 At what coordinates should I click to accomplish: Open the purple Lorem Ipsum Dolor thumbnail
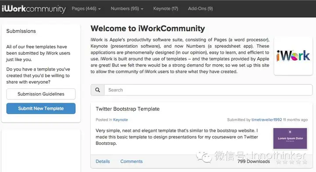coord(290,138)
